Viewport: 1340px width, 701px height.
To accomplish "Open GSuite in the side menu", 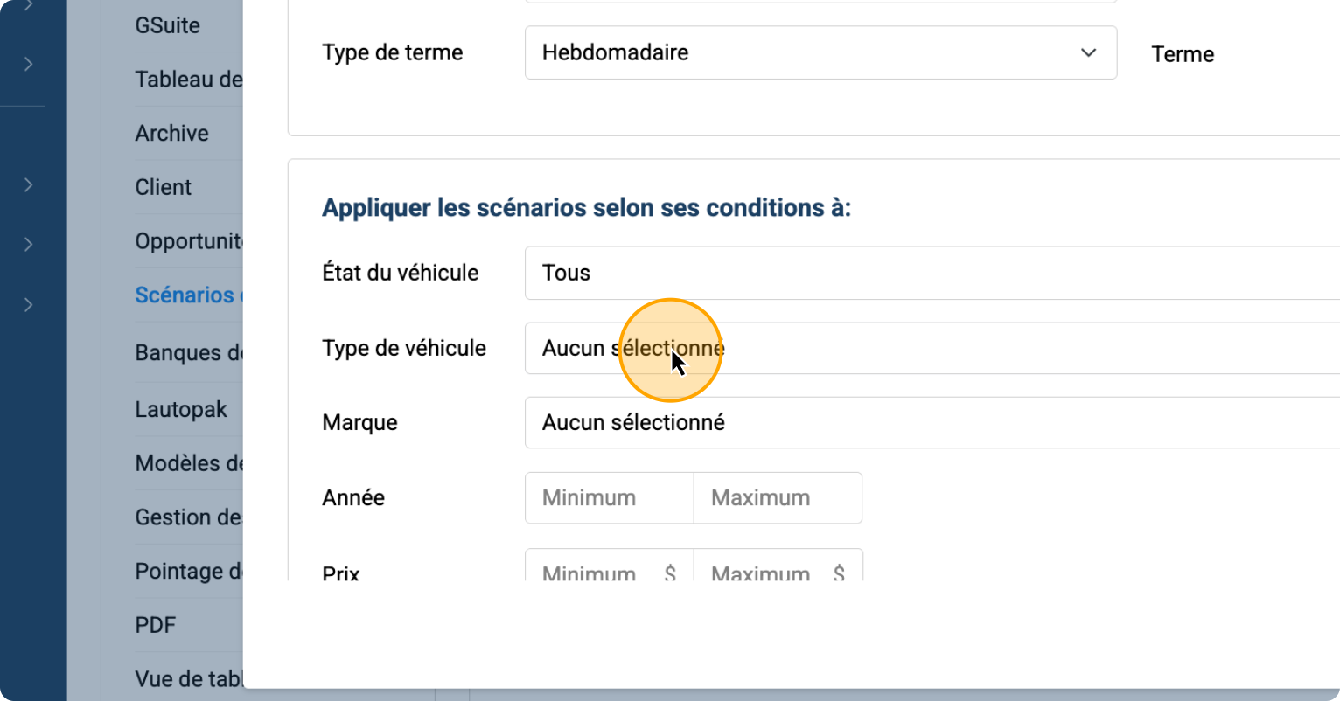I will click(x=168, y=25).
